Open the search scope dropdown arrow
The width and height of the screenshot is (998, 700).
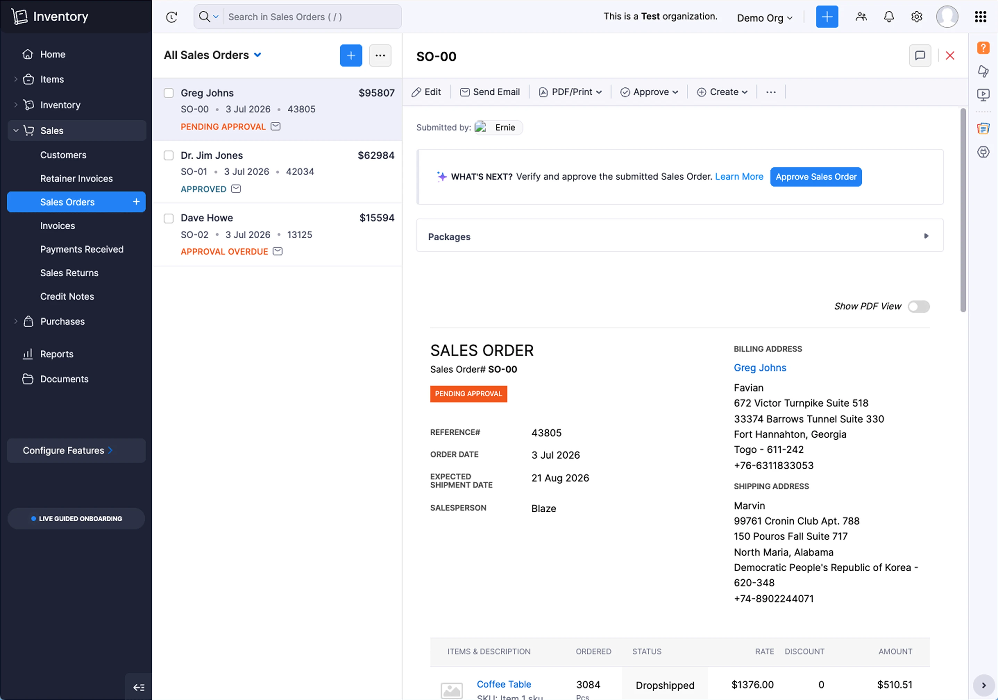[x=215, y=17]
